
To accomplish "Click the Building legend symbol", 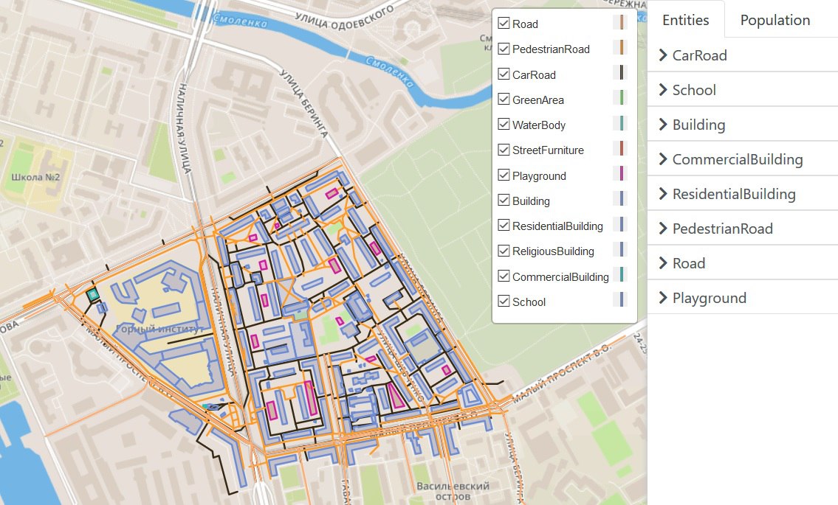I will (620, 199).
